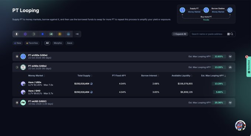Image resolution: width=251 pixels, height=136 pixels.
Task: Toggle the New filter chip
Action: (x=18, y=43)
